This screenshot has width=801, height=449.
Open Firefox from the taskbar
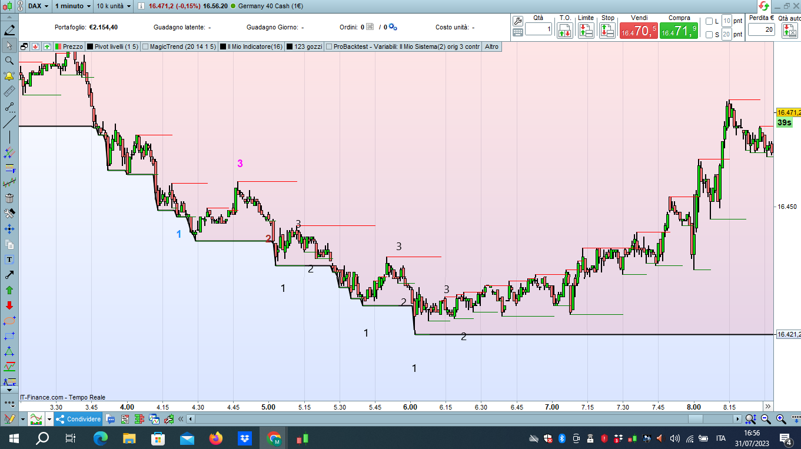(x=216, y=438)
